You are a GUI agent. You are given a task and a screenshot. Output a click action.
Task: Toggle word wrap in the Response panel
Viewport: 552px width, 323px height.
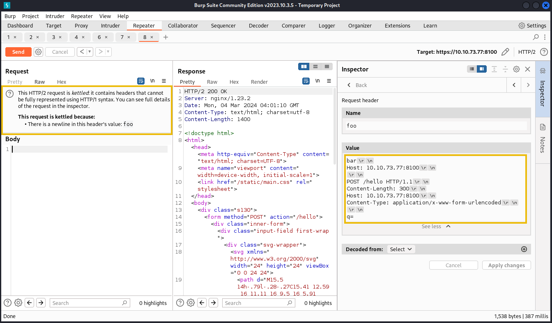click(x=306, y=81)
